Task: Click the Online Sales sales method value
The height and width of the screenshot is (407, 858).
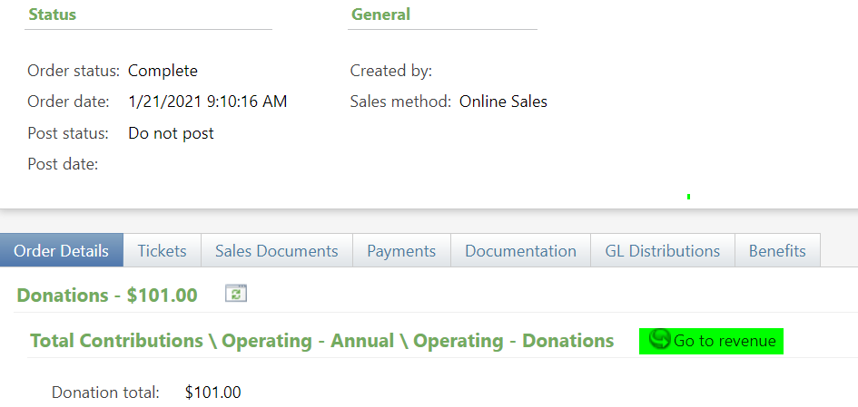Action: point(503,102)
